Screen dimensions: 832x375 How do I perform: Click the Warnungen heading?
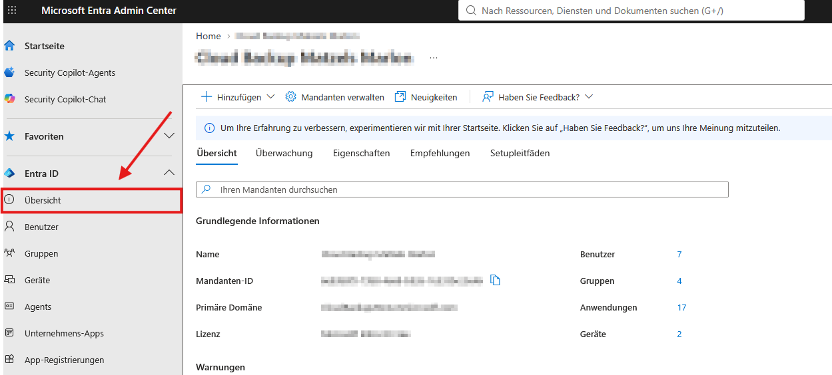coord(220,367)
